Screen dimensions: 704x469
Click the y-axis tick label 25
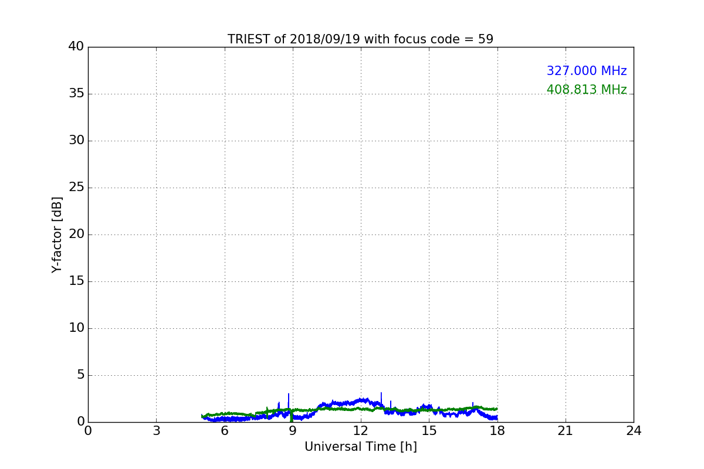coord(76,188)
